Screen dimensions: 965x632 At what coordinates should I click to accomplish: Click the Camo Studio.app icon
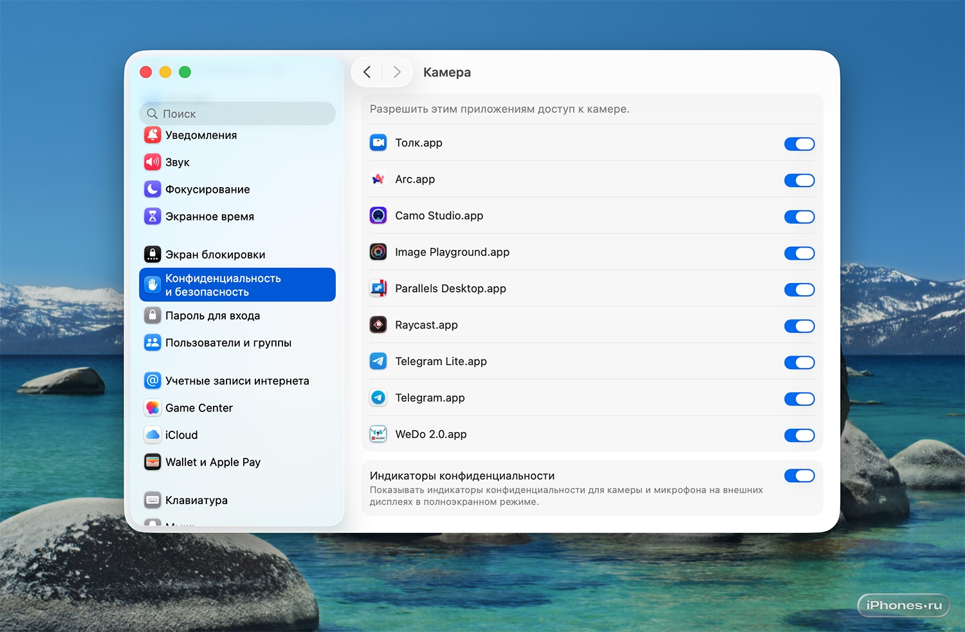click(378, 215)
